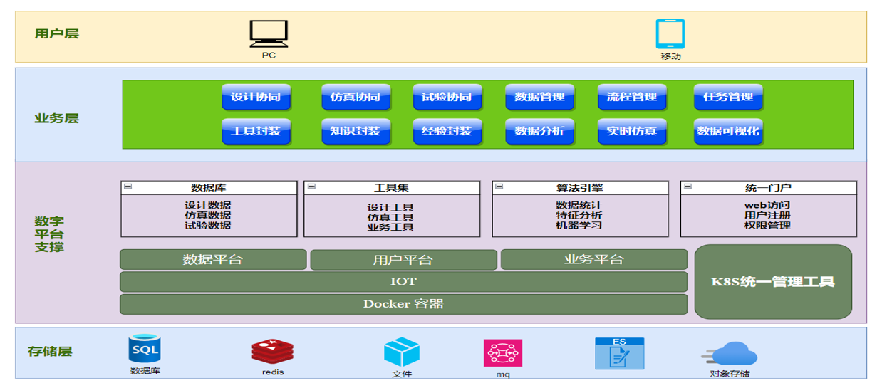
Task: Collapse the 数据库 box
Action: (x=128, y=187)
